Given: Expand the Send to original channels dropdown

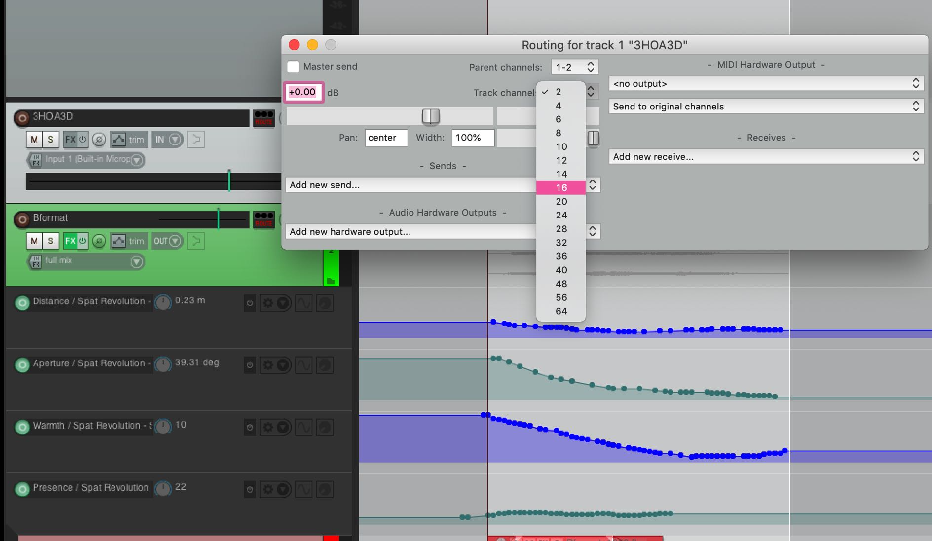Looking at the screenshot, I should click(766, 107).
